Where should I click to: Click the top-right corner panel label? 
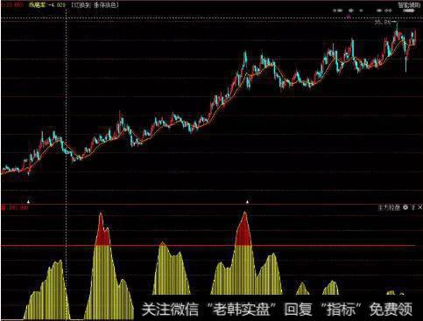tap(410, 5)
